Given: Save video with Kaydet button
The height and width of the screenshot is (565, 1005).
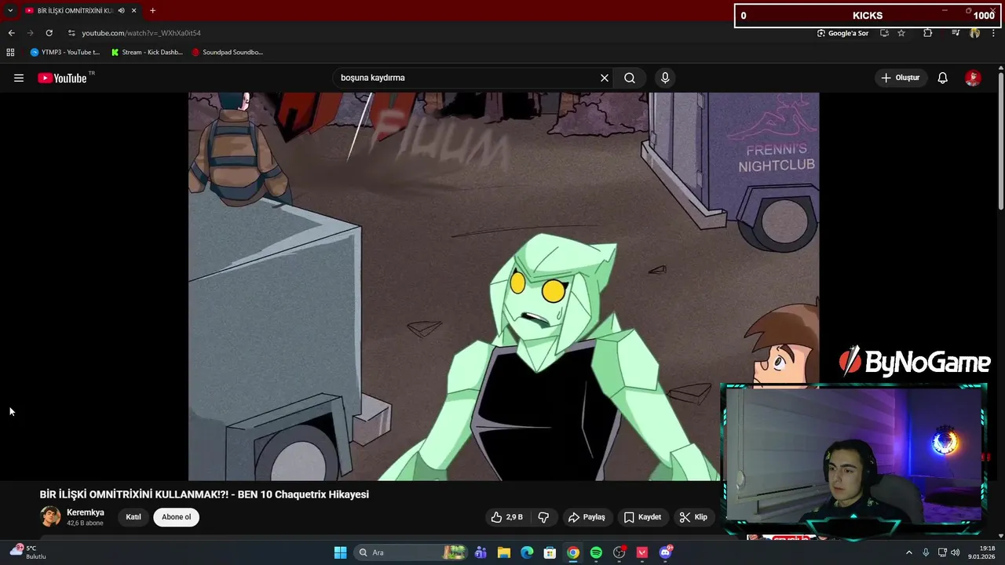Looking at the screenshot, I should pyautogui.click(x=642, y=517).
